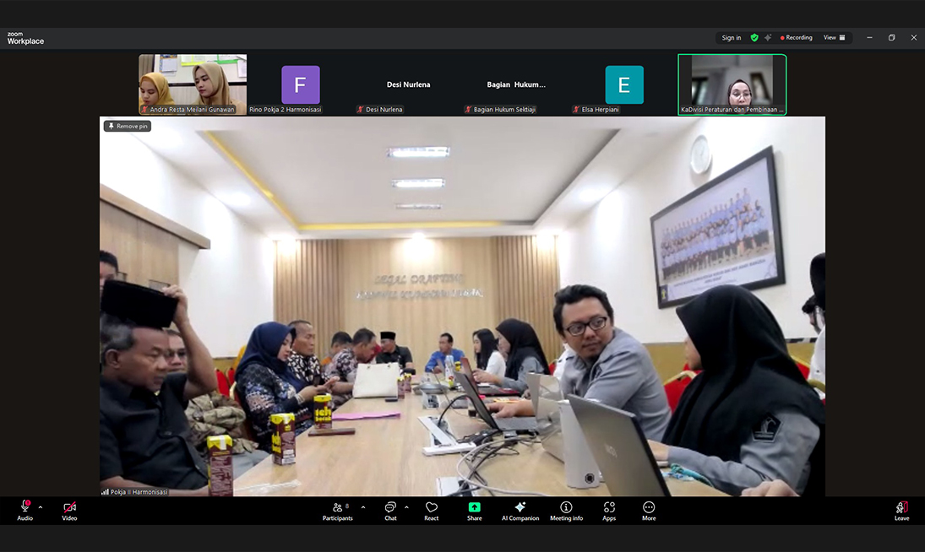This screenshot has width=925, height=552.
Task: Open Meeting info
Action: tap(566, 511)
